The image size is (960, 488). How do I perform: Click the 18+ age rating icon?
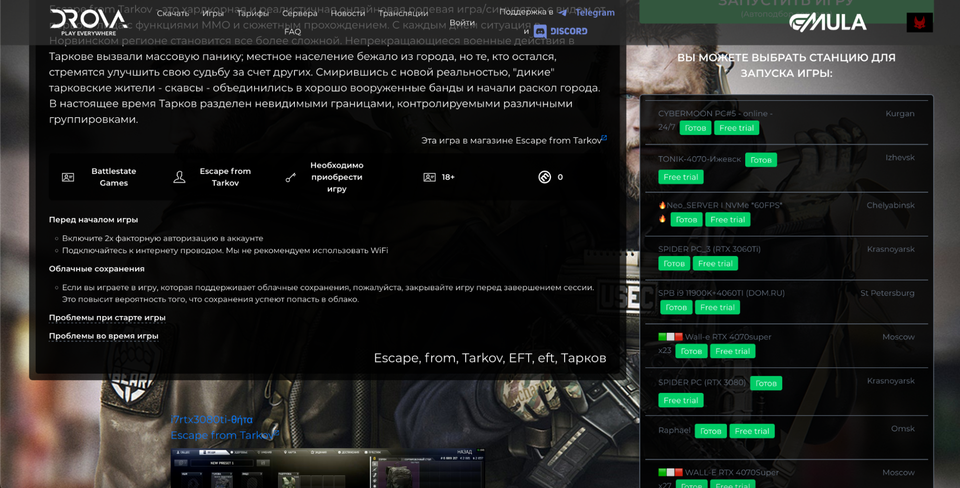coord(430,177)
